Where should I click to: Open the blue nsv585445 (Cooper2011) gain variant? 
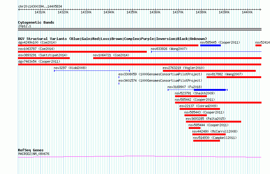[211, 45]
